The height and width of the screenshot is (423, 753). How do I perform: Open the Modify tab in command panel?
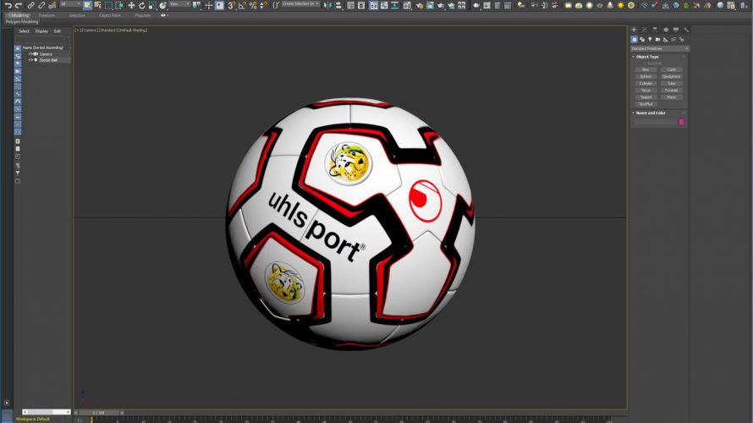click(644, 30)
